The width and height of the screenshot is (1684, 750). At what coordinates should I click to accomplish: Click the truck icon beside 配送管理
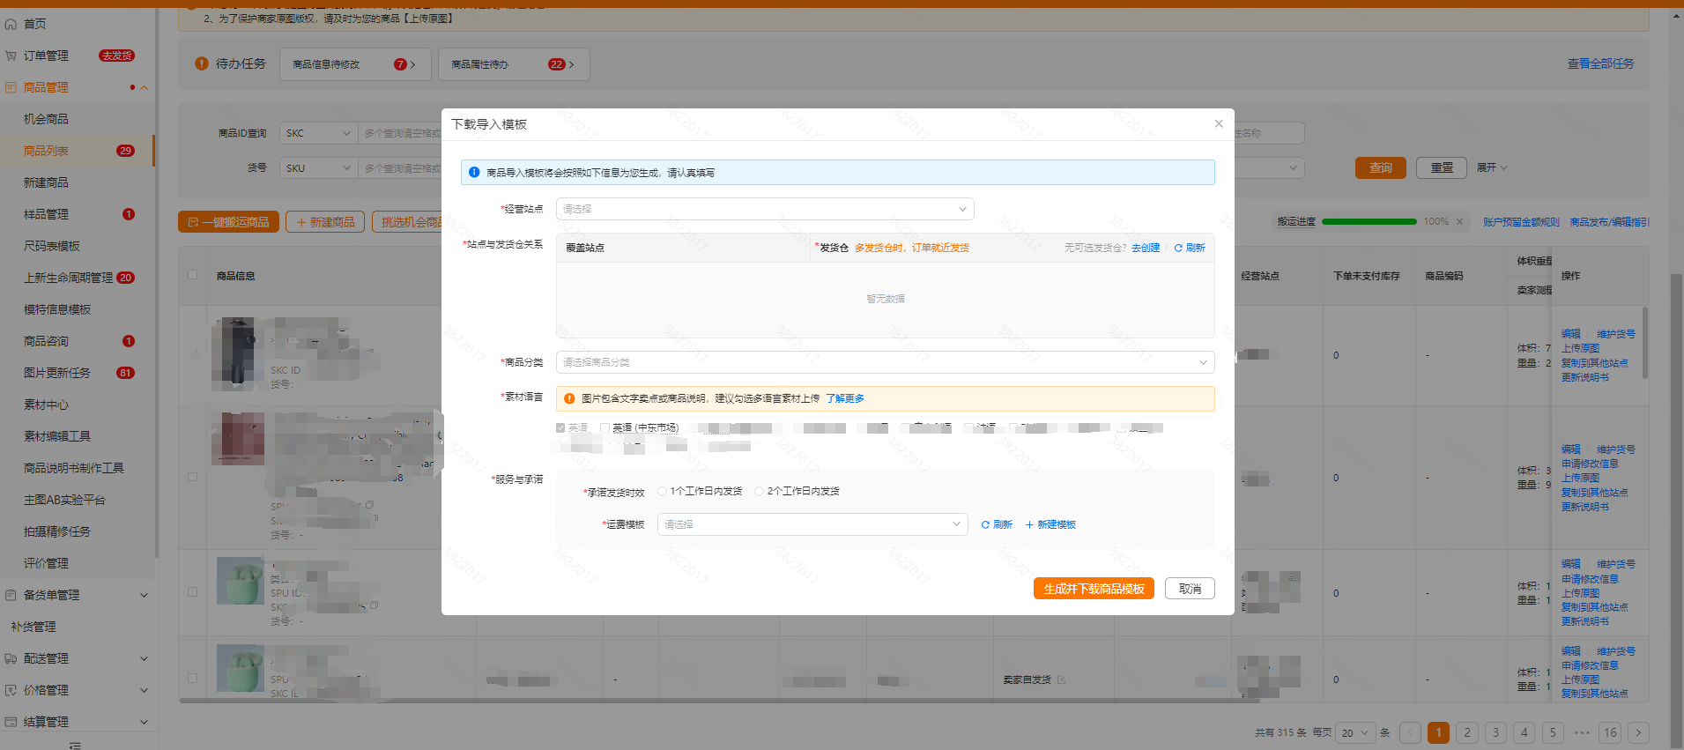click(x=11, y=658)
